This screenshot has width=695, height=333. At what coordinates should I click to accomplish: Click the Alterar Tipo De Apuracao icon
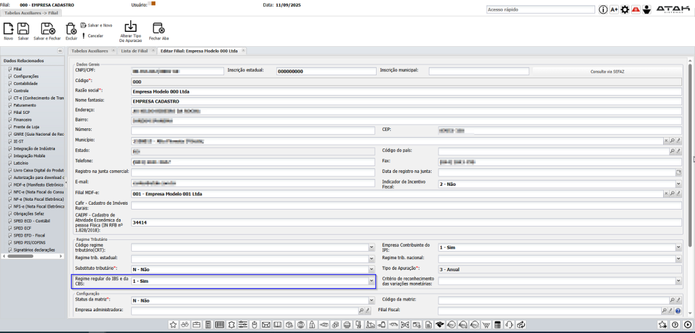click(x=130, y=27)
